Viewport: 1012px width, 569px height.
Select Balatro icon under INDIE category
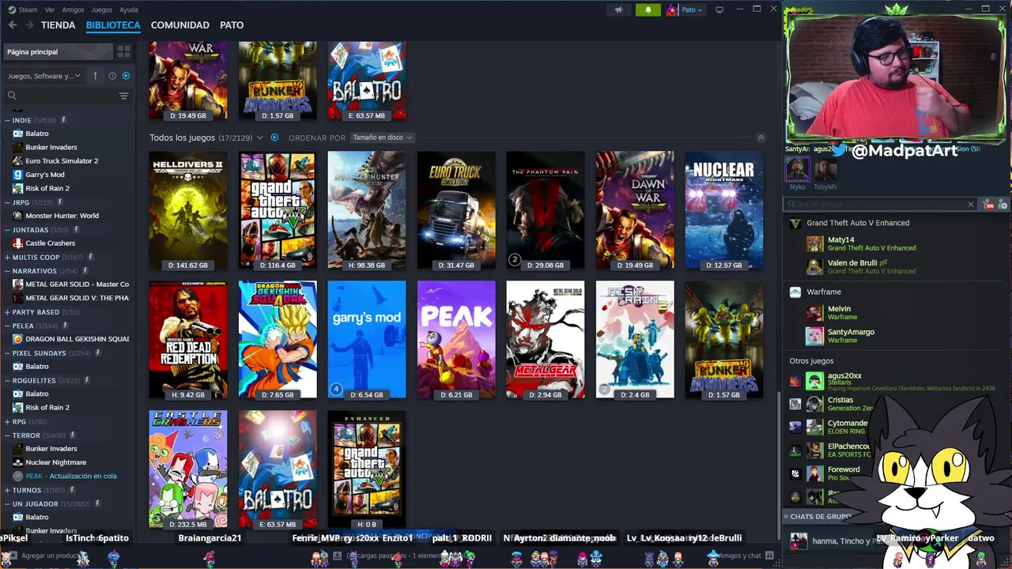click(18, 134)
